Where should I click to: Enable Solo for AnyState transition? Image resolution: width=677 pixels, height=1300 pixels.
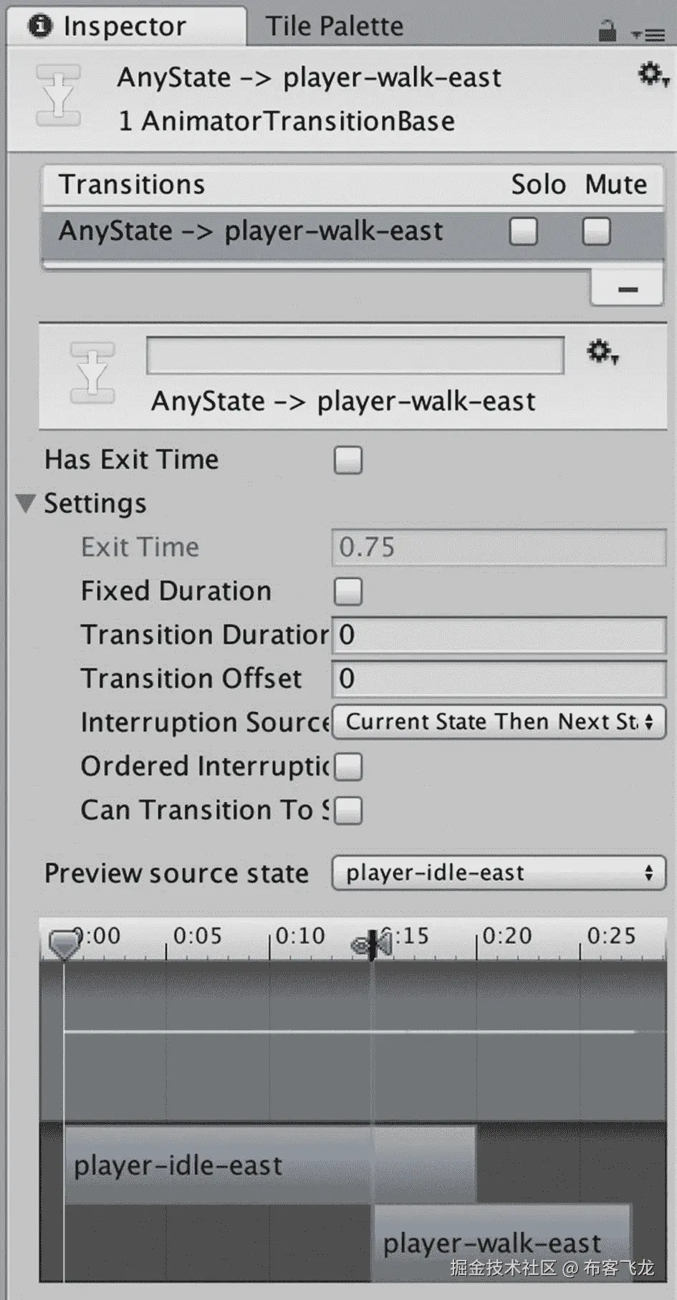tap(523, 231)
